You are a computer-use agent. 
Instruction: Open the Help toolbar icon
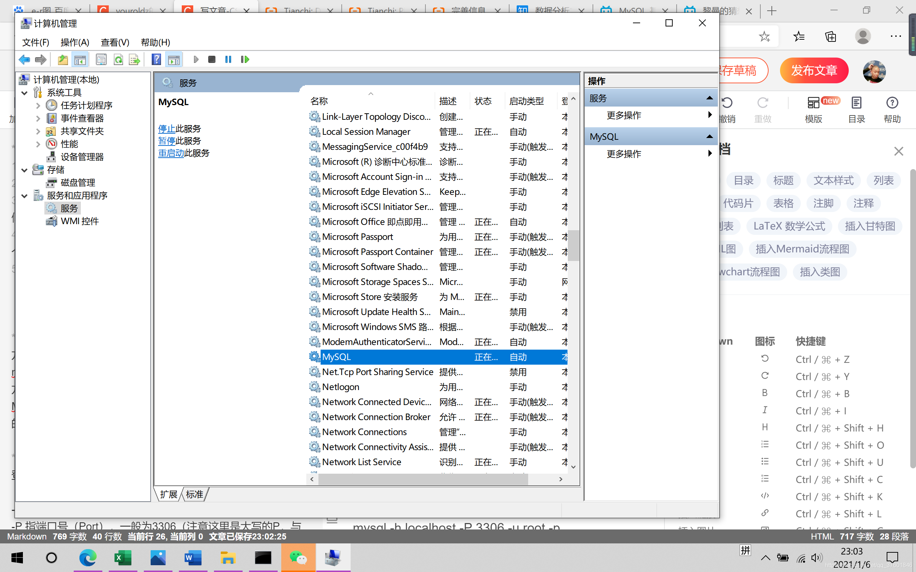click(x=156, y=59)
